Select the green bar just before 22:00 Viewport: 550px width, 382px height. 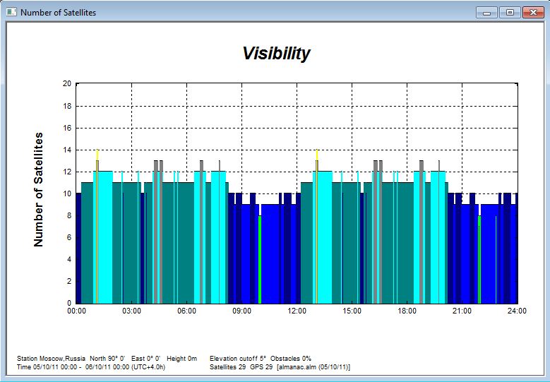tap(479, 260)
